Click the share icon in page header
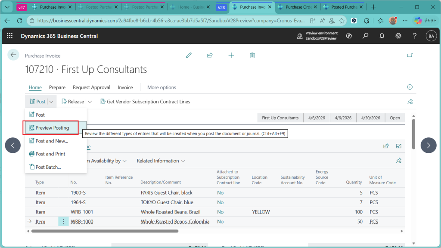Image resolution: width=441 pixels, height=248 pixels. (210, 55)
